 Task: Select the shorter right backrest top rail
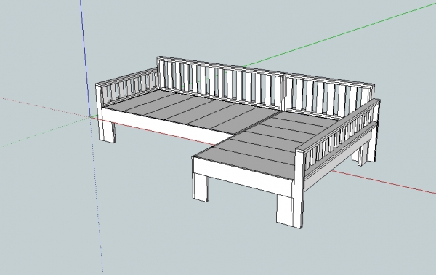click(x=329, y=80)
